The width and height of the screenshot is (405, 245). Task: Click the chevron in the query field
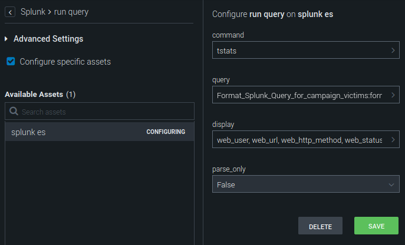tap(393, 95)
